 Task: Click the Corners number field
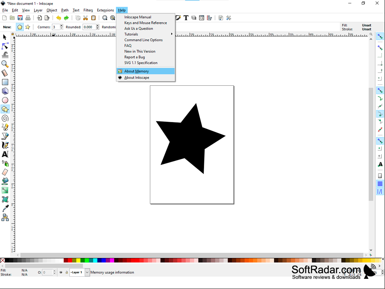[56, 27]
